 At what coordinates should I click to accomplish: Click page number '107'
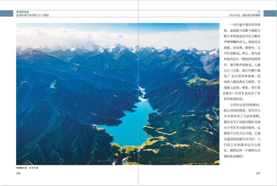pos(258,173)
